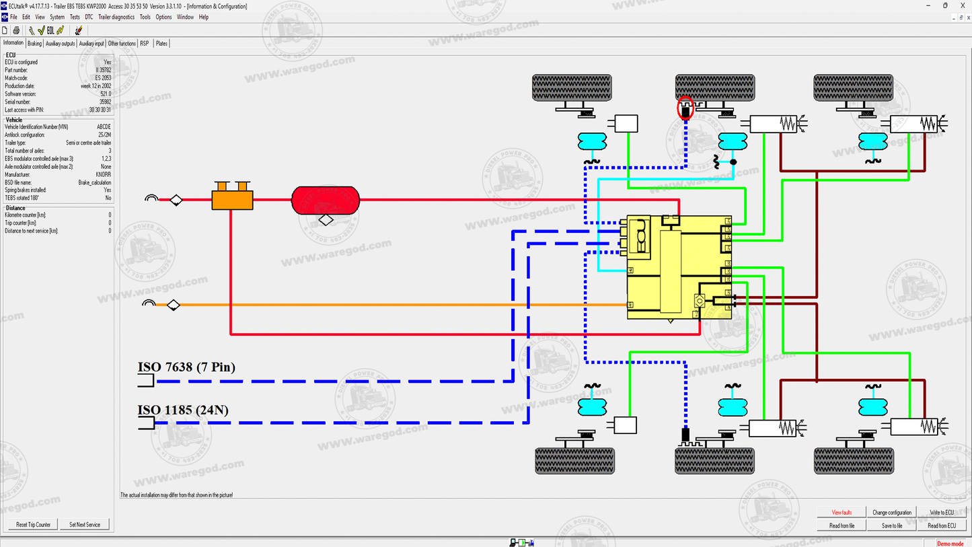Image resolution: width=972 pixels, height=547 pixels.
Task: Click the ISO 7638 (7 Pin) label
Action: [186, 367]
